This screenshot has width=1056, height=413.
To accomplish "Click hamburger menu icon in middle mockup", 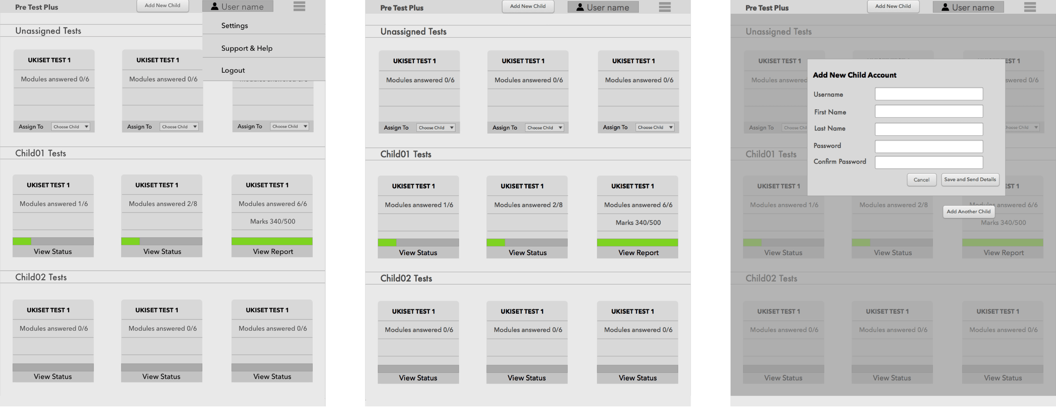I will (665, 7).
